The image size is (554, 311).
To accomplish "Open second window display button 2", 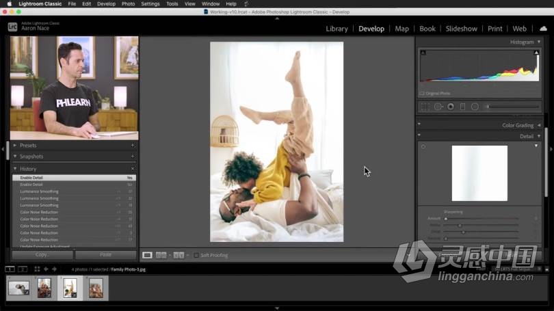I will [x=23, y=269].
